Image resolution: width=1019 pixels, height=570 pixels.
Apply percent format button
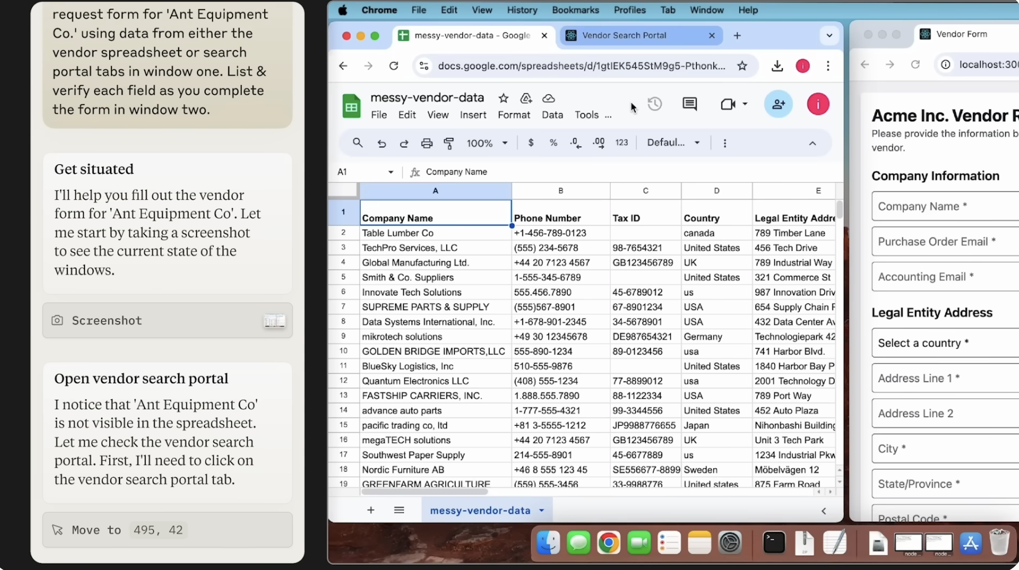[x=553, y=142]
